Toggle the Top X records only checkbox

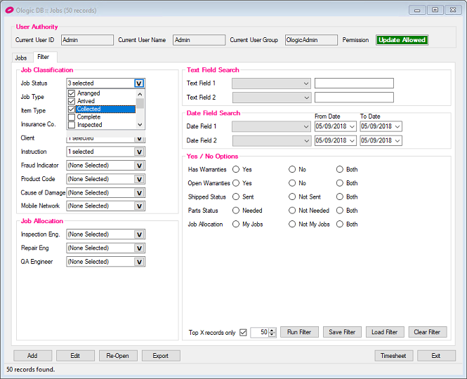(x=243, y=333)
